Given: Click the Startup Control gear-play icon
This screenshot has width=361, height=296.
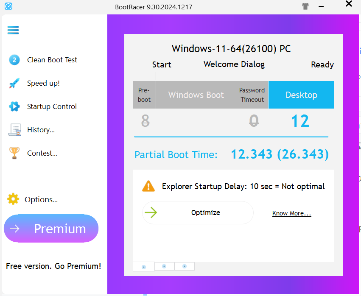Looking at the screenshot, I should (x=14, y=106).
